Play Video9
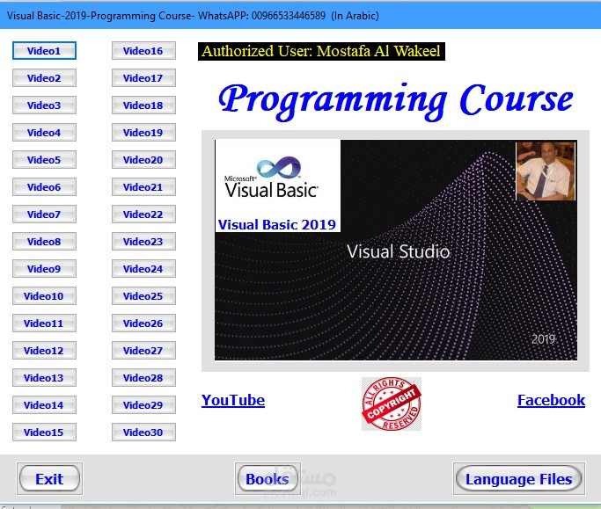The width and height of the screenshot is (601, 509). pos(44,269)
